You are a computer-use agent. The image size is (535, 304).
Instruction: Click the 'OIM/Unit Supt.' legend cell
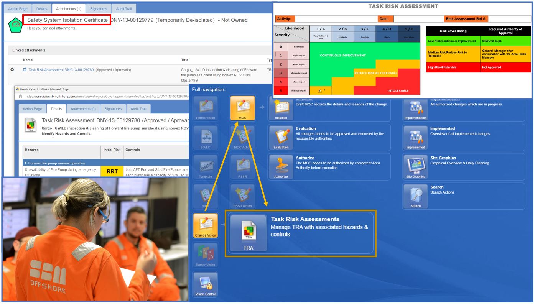506,41
